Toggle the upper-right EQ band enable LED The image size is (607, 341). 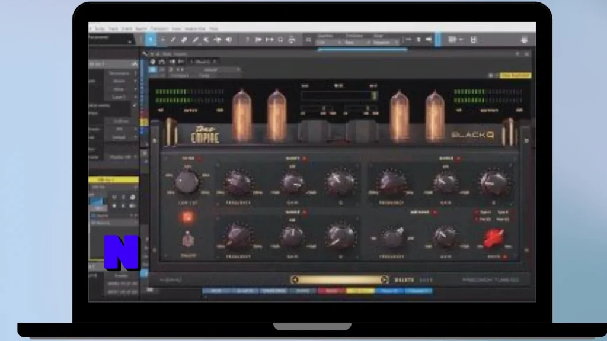458,159
